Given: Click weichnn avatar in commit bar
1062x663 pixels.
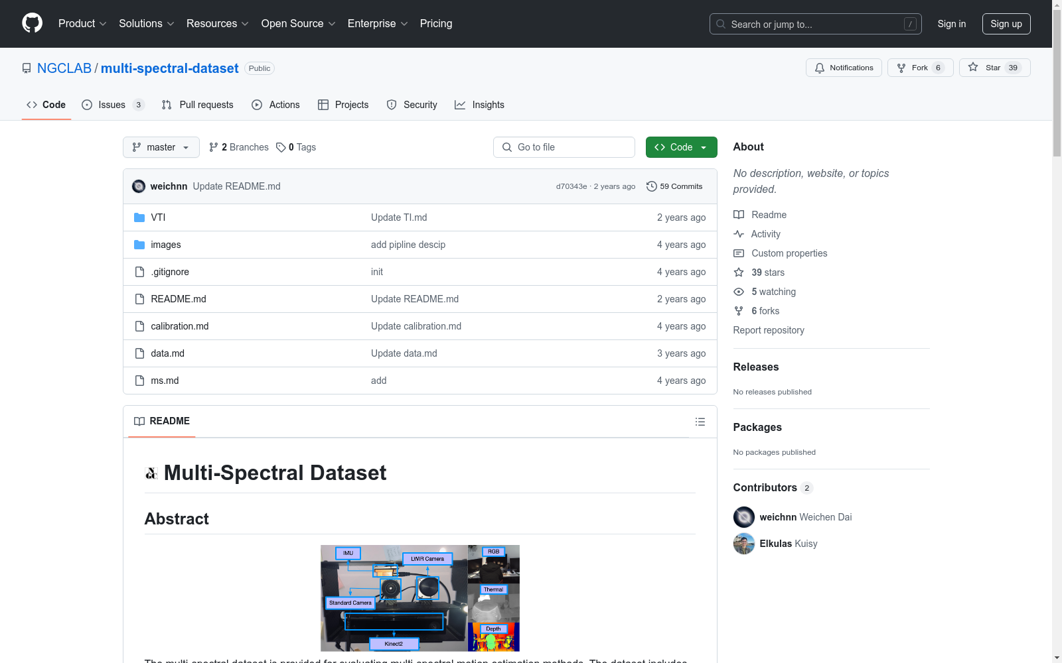Looking at the screenshot, I should click(139, 186).
